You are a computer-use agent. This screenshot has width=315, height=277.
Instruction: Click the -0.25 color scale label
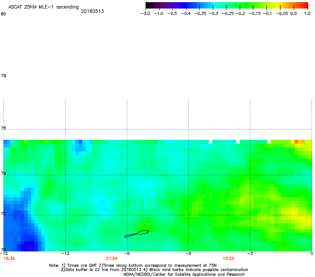[228, 14]
